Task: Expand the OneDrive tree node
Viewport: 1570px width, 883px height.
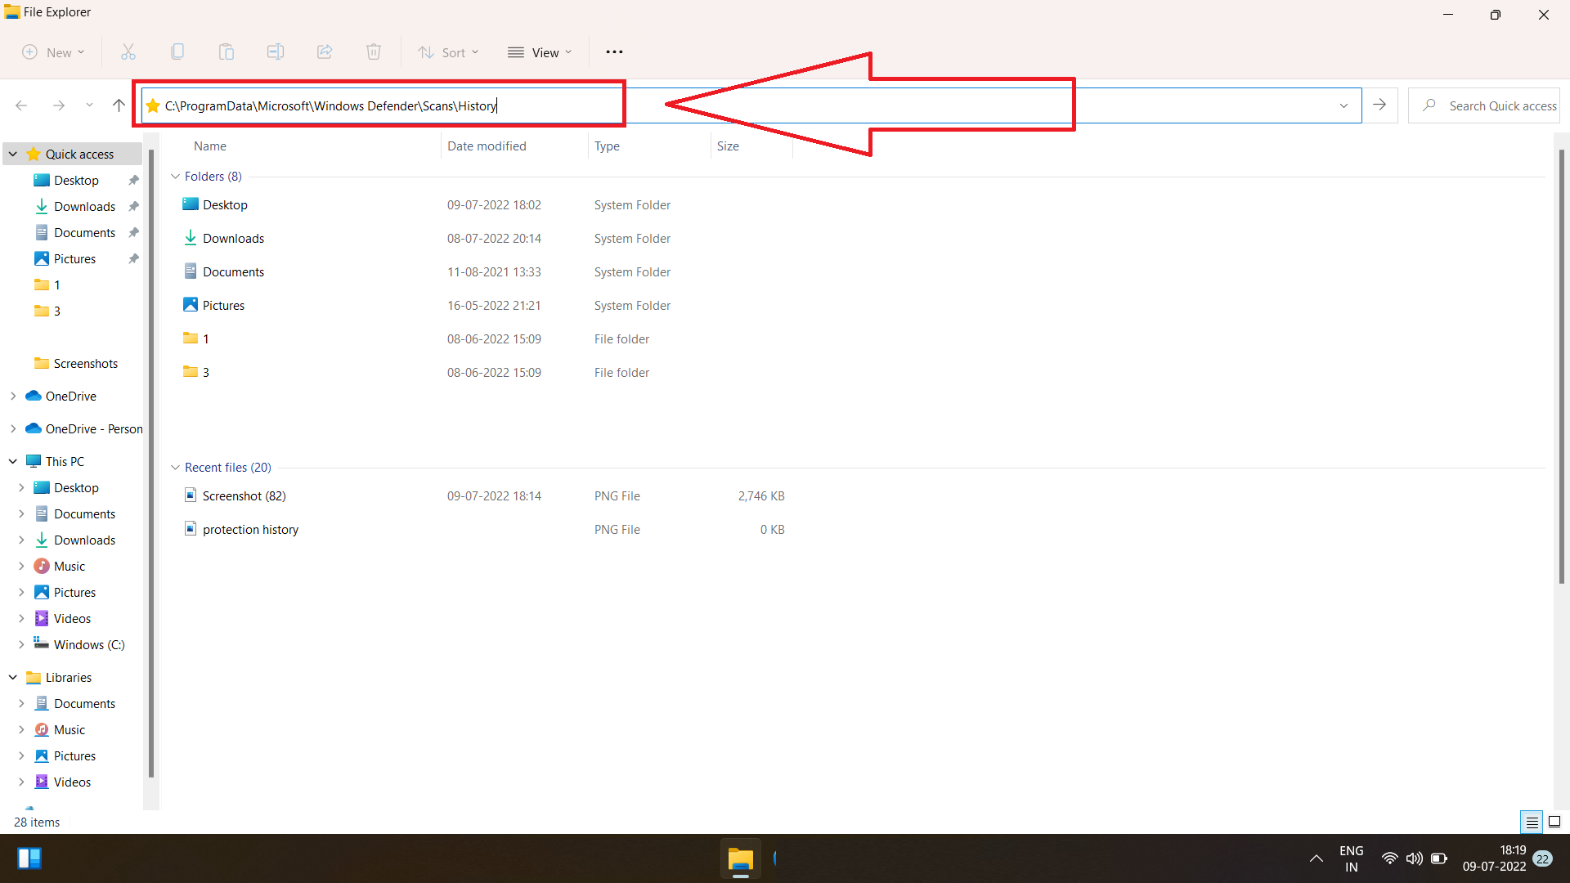Action: click(x=13, y=396)
